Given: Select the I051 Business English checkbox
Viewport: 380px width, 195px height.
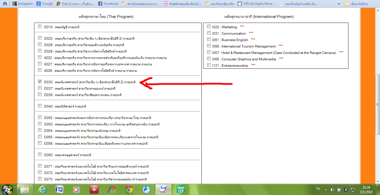Looking at the screenshot, I should tap(209, 39).
